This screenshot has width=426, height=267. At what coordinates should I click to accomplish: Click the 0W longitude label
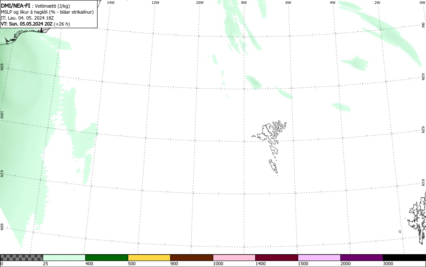click(422, 3)
